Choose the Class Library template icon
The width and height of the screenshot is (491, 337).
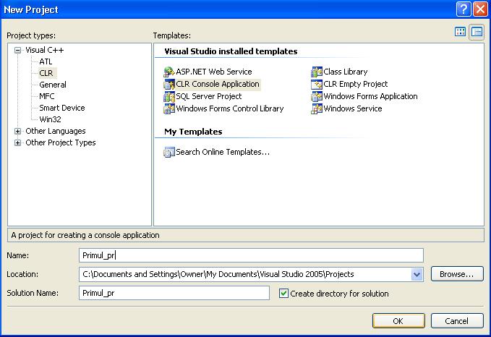[x=317, y=72]
